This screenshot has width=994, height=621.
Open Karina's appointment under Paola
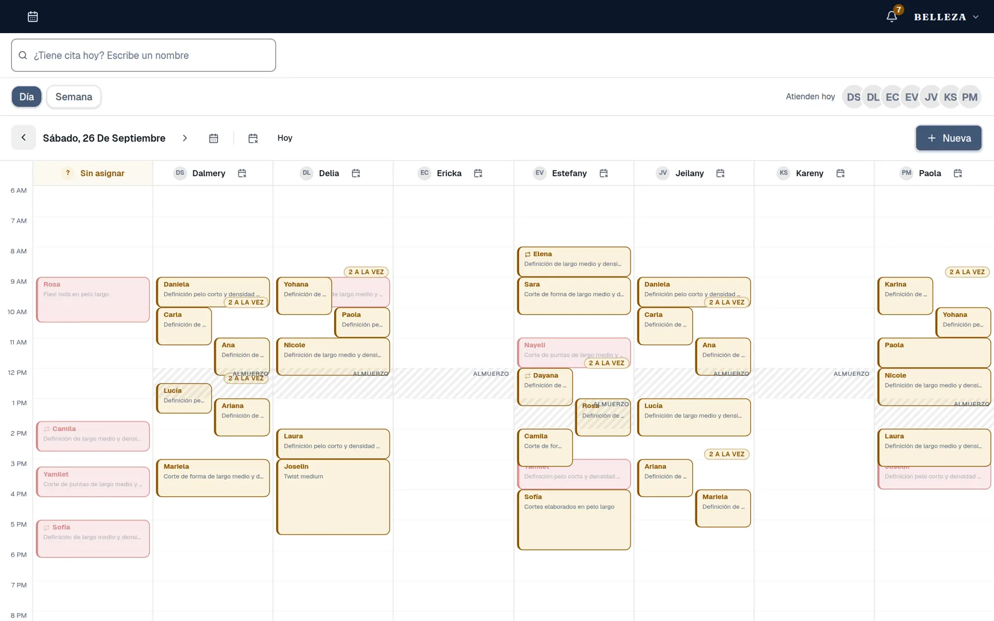(x=905, y=296)
